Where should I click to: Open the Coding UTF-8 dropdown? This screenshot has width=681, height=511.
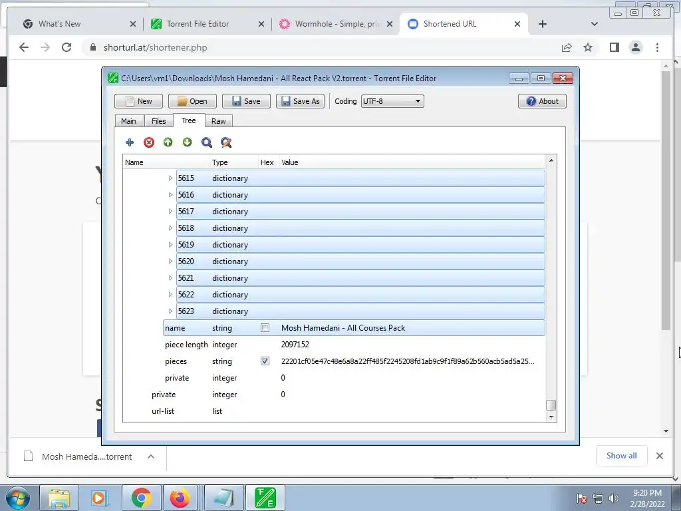[x=392, y=101]
